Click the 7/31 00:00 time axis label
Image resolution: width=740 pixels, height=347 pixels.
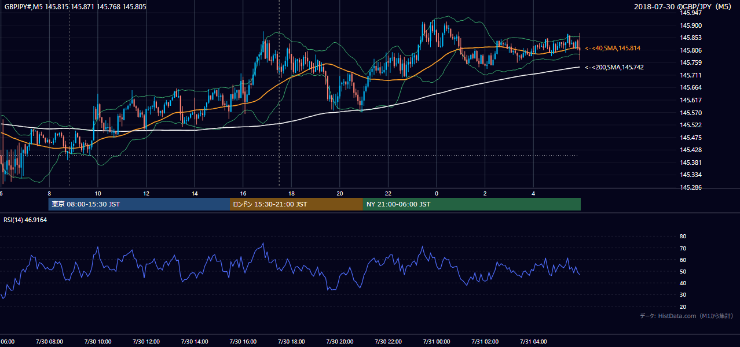coord(437,341)
